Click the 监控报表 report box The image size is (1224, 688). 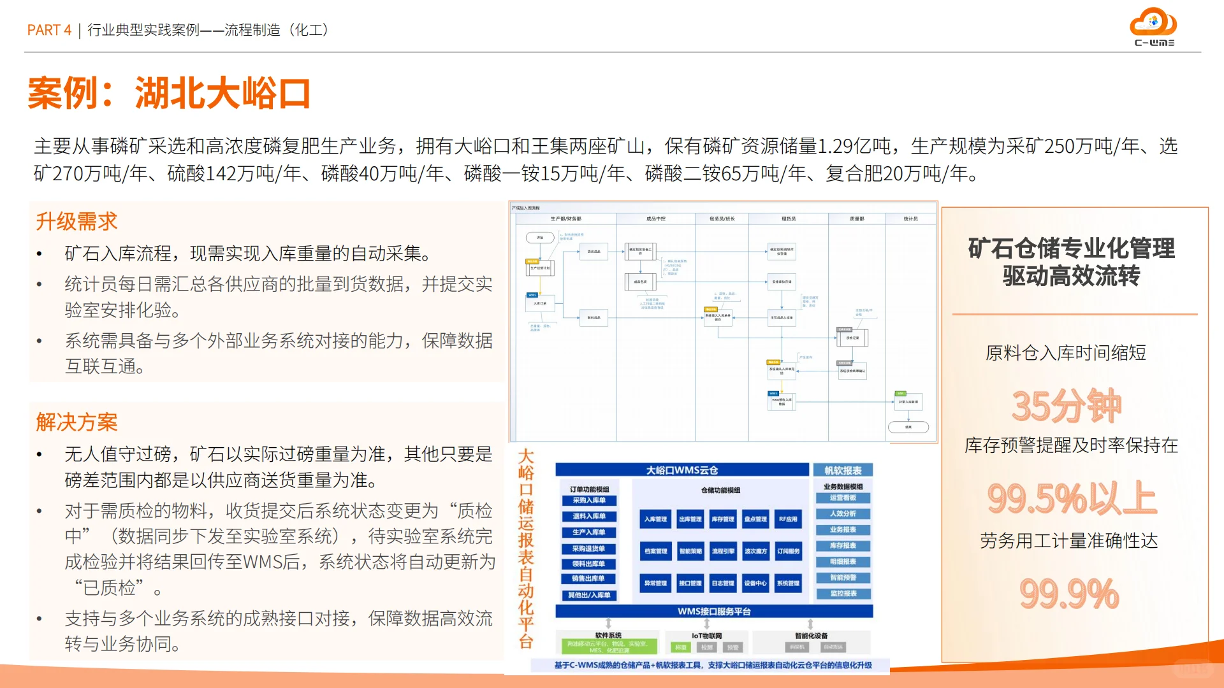843,593
